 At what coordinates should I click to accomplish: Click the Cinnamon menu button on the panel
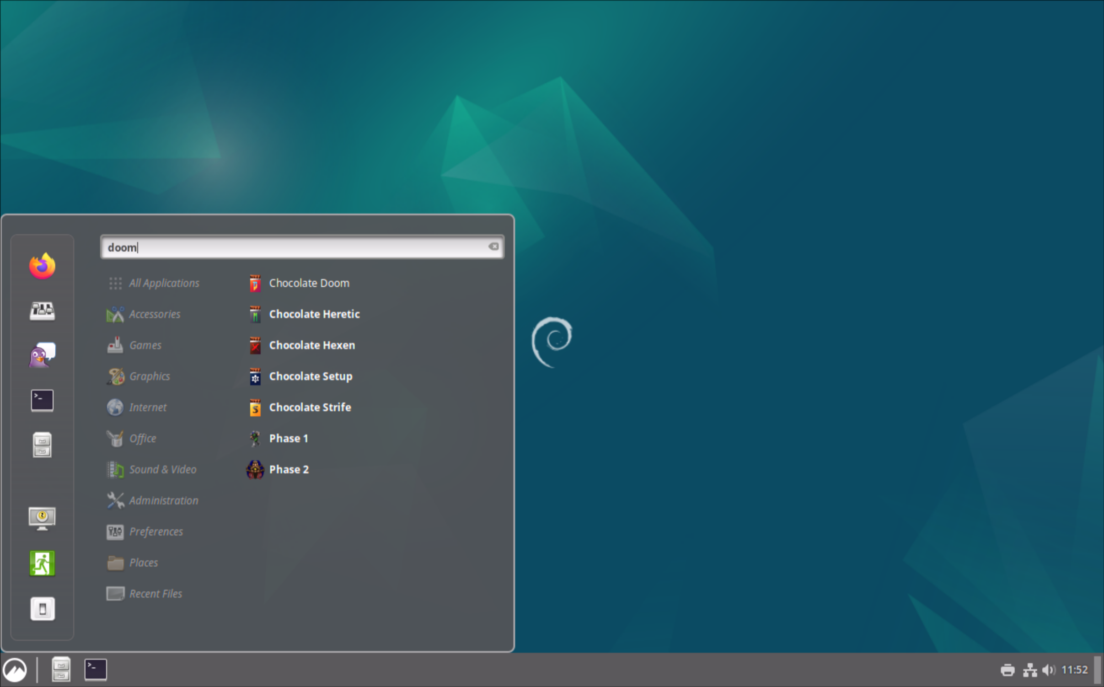tap(15, 670)
